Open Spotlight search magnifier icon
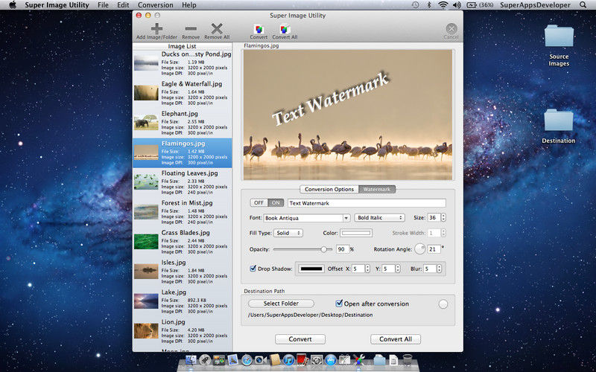Image resolution: width=596 pixels, height=372 pixels. (583, 5)
